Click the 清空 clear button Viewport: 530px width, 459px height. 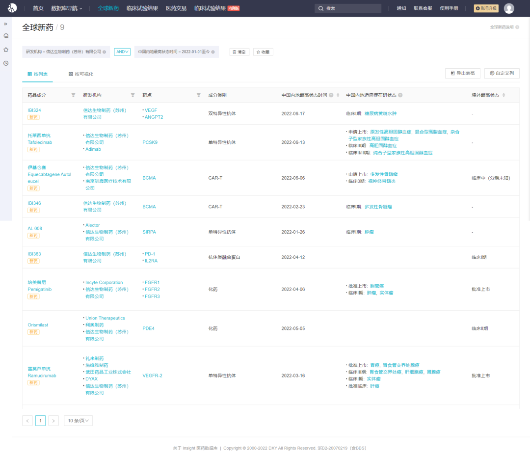(239, 52)
